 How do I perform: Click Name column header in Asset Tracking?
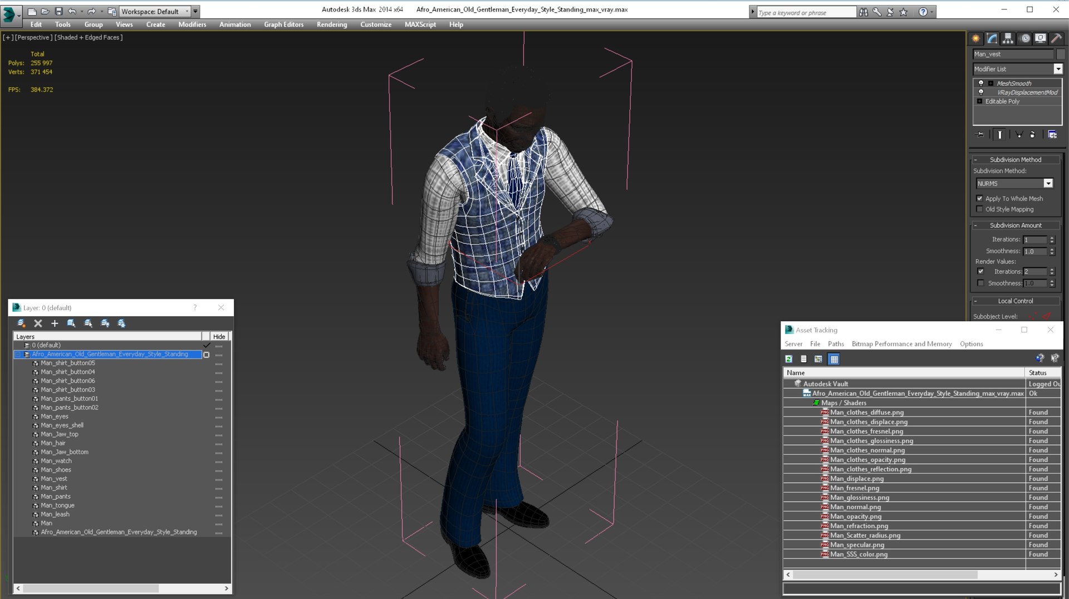(x=904, y=373)
